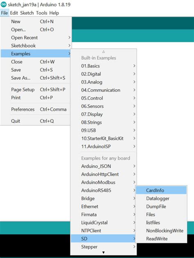Expand the 03.Analog examples
The width and height of the screenshot is (194, 258).
coord(104,82)
